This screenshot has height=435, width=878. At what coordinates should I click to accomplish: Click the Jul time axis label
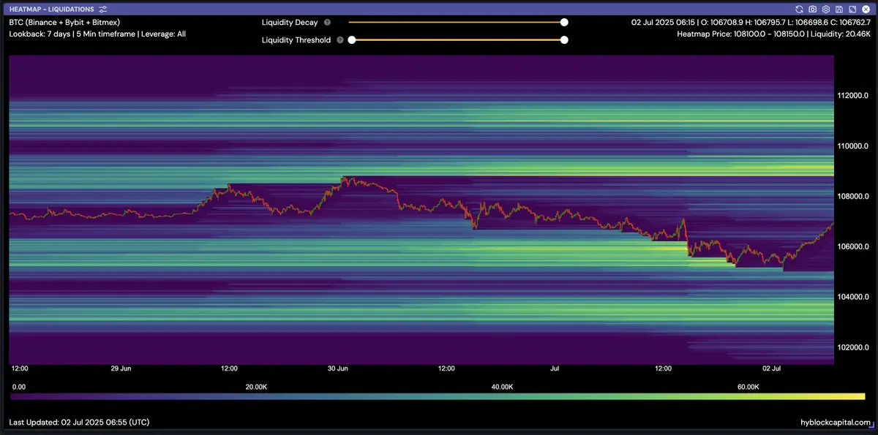tap(554, 369)
